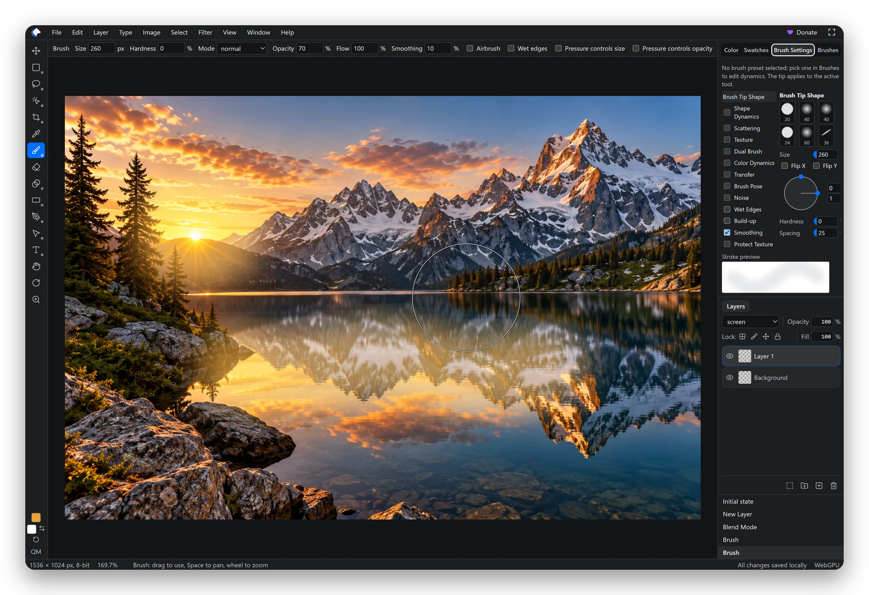Select the Clone Stamp tool
Viewport: 869px width, 595px height.
[36, 184]
